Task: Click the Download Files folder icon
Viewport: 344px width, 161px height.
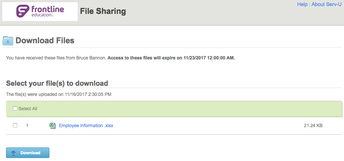Action: pyautogui.click(x=8, y=41)
